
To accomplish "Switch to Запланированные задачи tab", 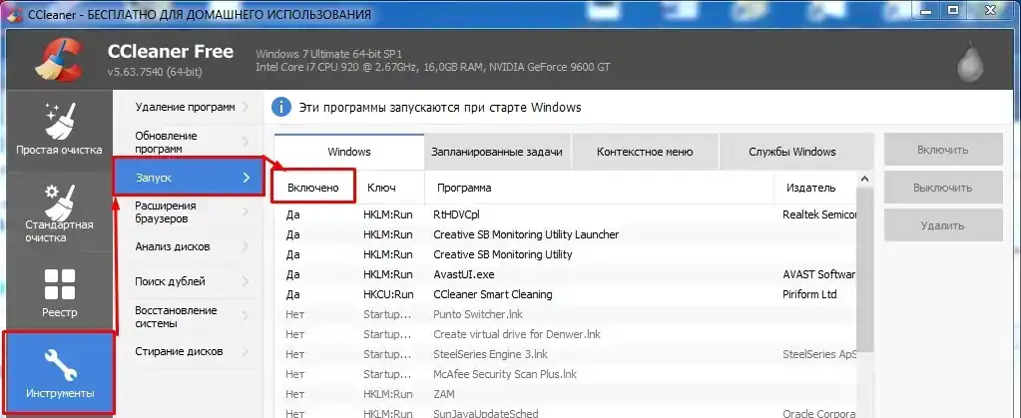I will tap(497, 152).
